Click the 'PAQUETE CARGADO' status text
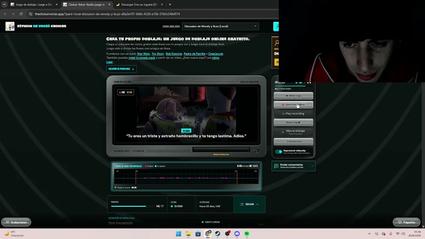The image size is (425, 239). [212, 222]
